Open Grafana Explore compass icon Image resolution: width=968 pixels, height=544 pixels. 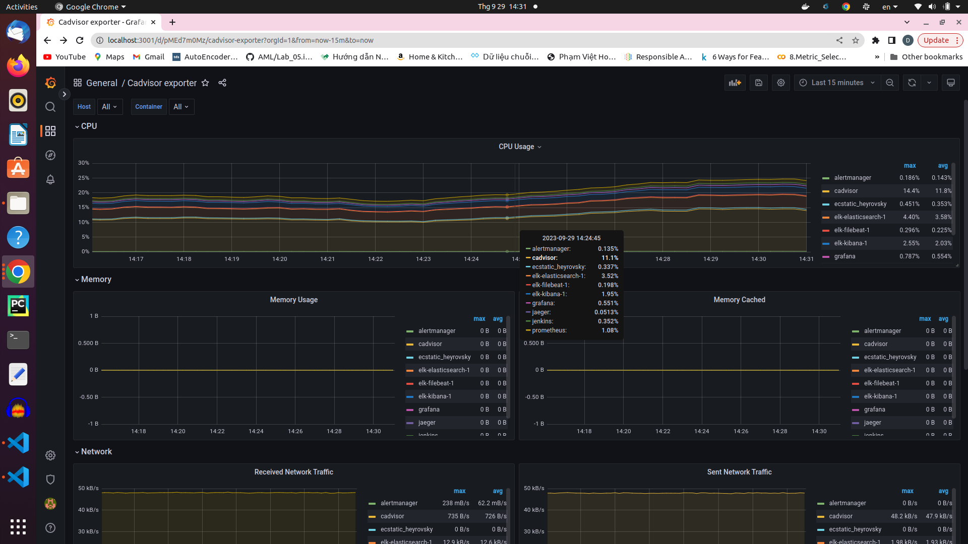coord(50,155)
